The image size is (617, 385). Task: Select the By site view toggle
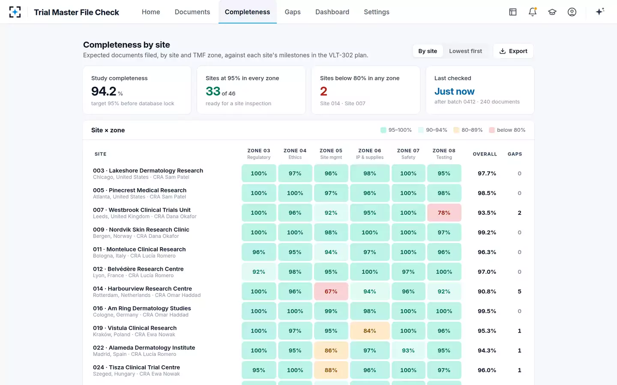coord(428,51)
